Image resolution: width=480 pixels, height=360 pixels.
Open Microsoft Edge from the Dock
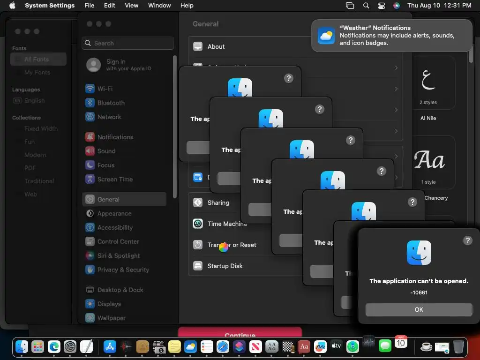click(54, 346)
